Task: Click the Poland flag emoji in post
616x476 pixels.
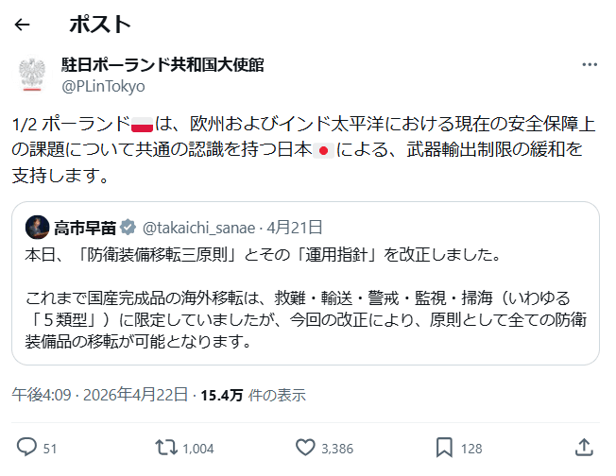Action: 141,126
